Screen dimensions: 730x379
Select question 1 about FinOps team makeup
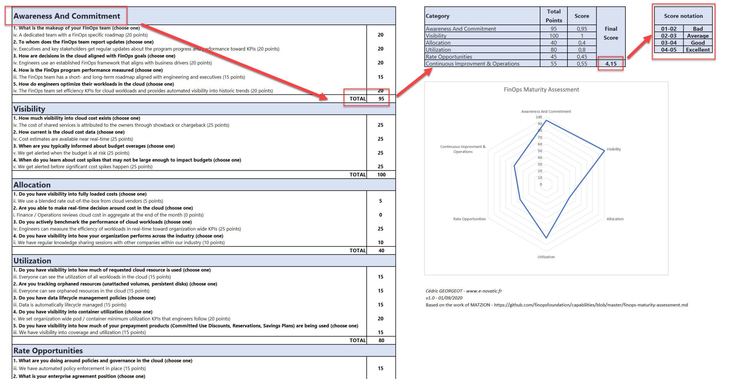76,28
